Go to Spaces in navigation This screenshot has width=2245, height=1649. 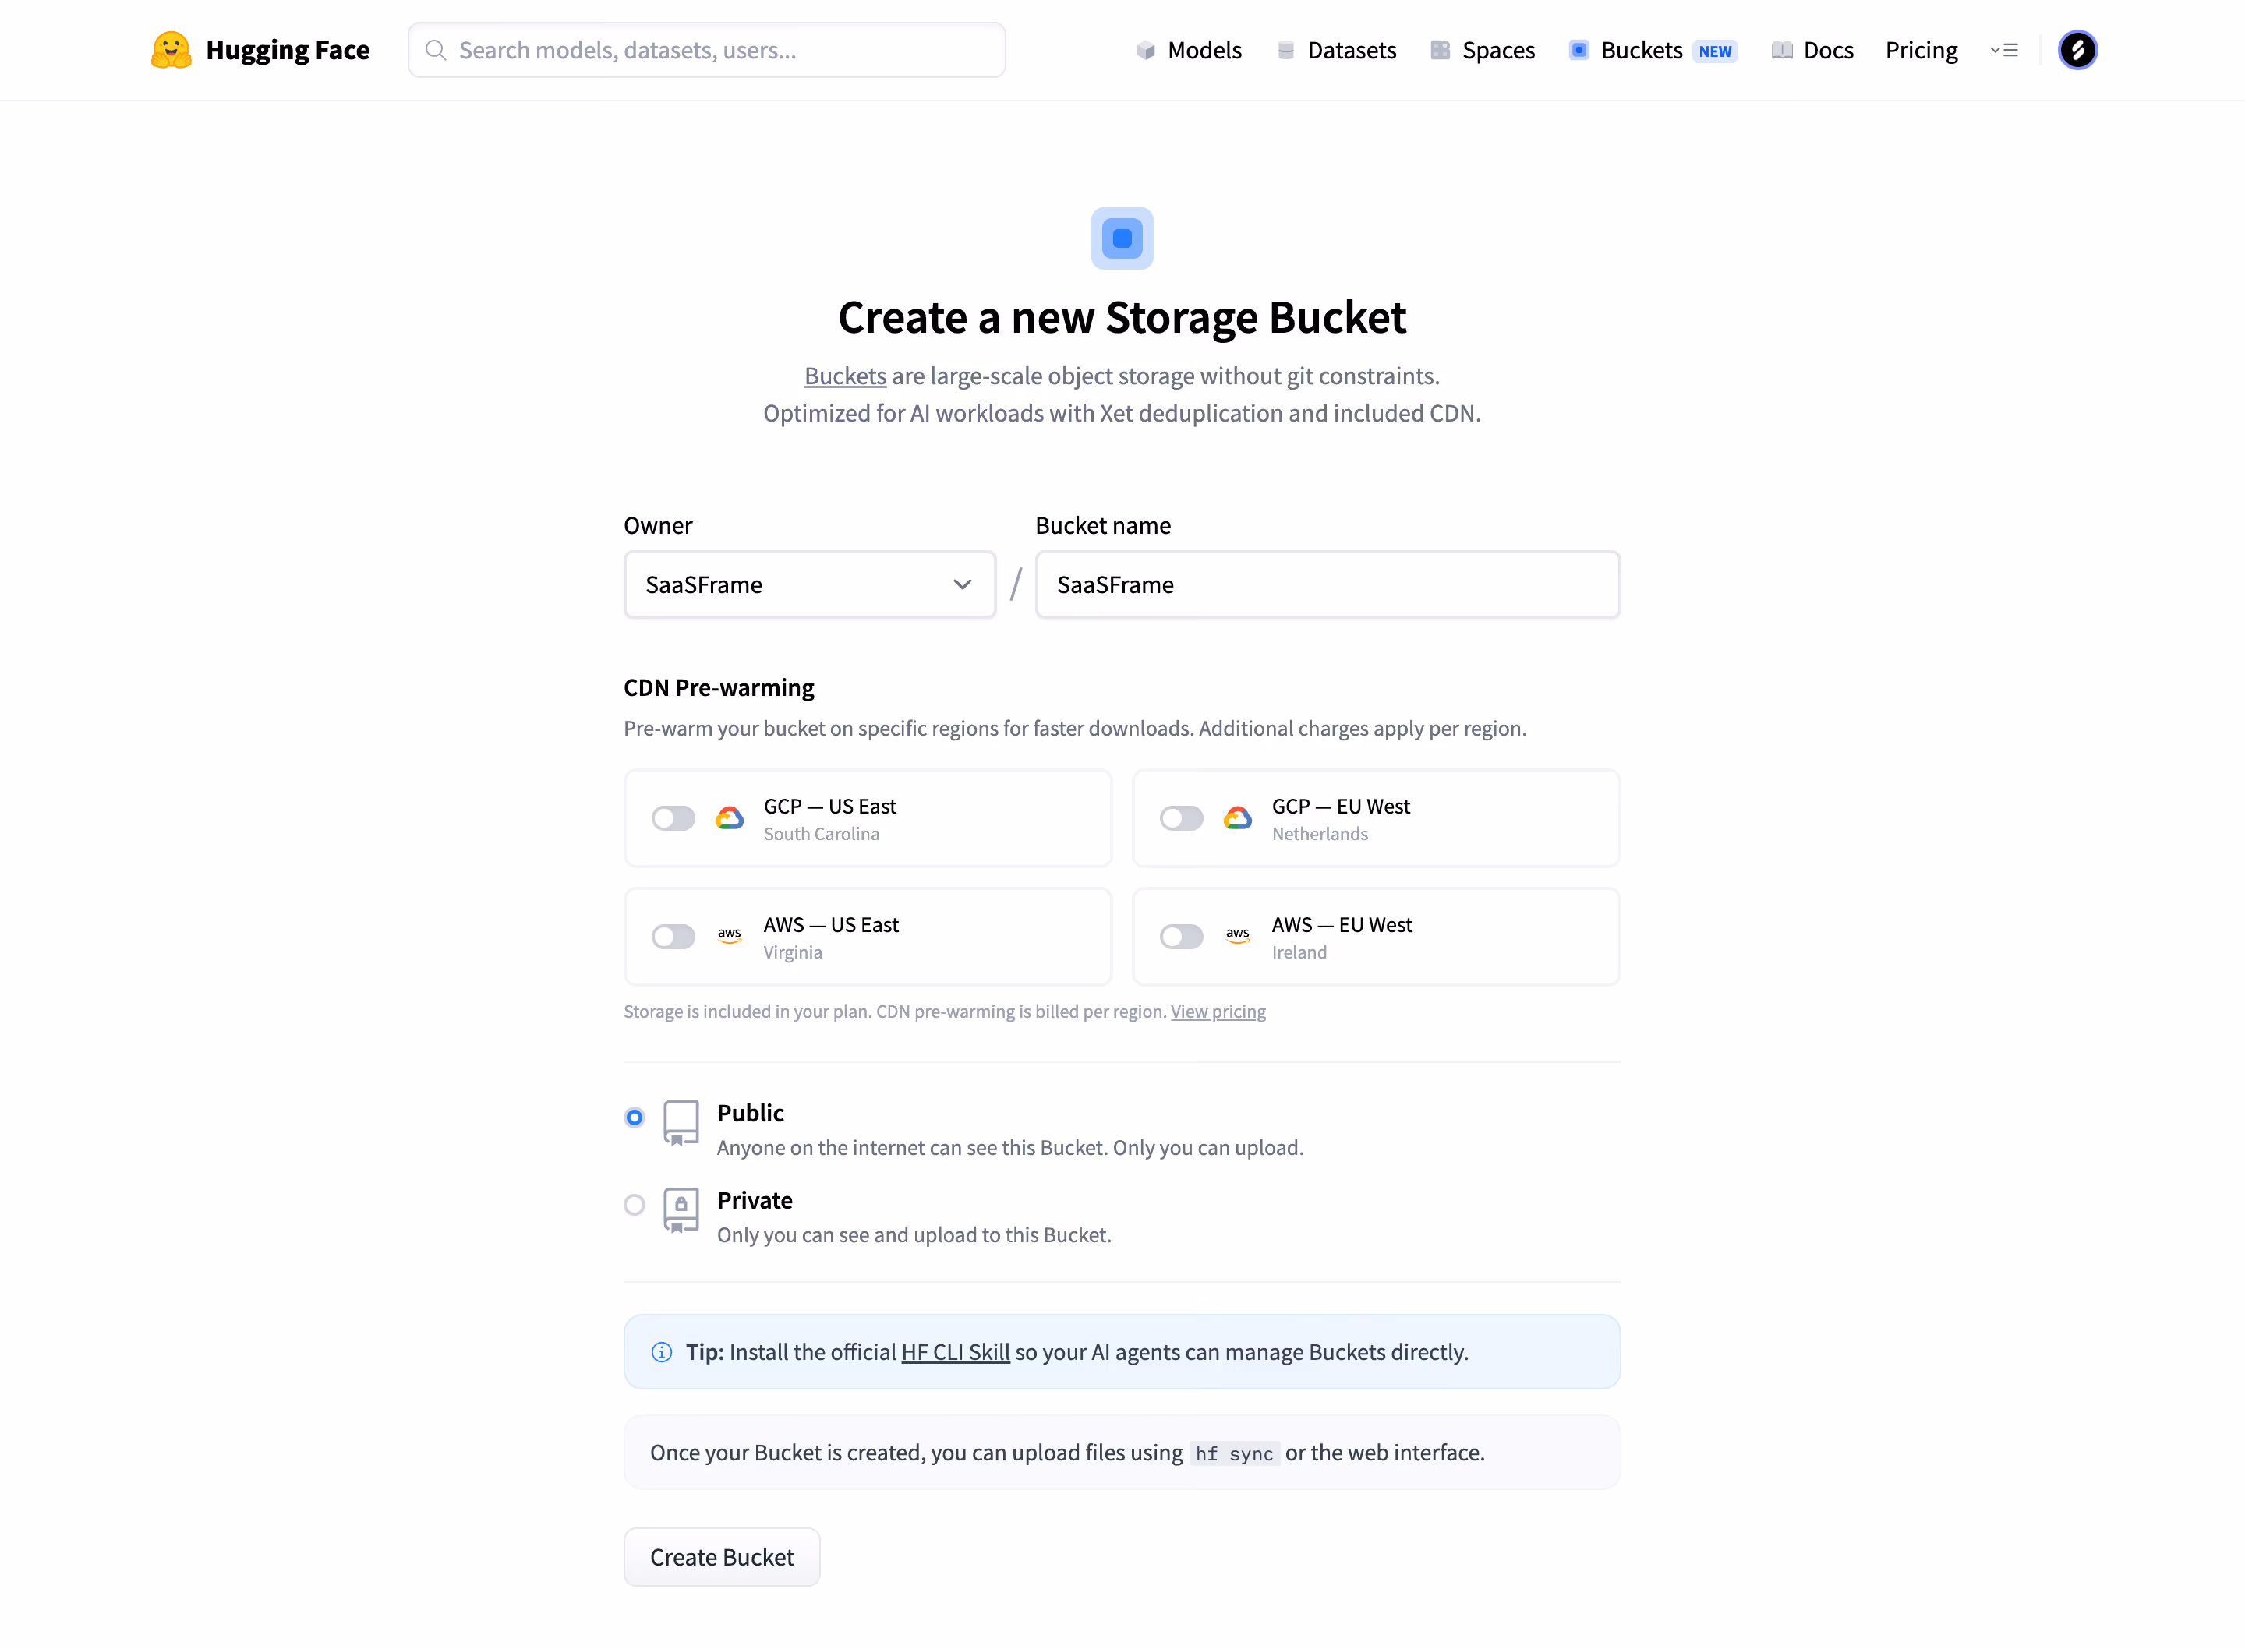click(1483, 50)
